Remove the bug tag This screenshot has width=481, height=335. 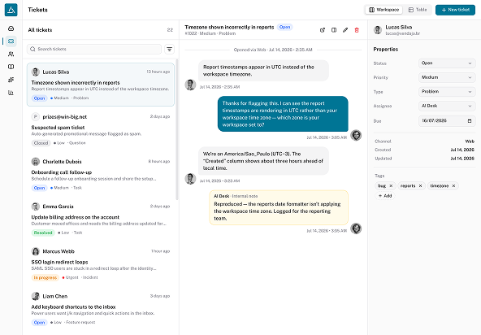click(x=391, y=185)
